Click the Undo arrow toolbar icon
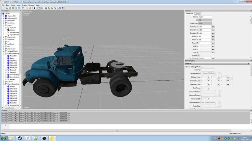The height and width of the screenshot is (141, 252). 27,8
